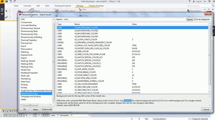Click the blue square select parts switch
The image size is (215, 120).
[11, 111]
